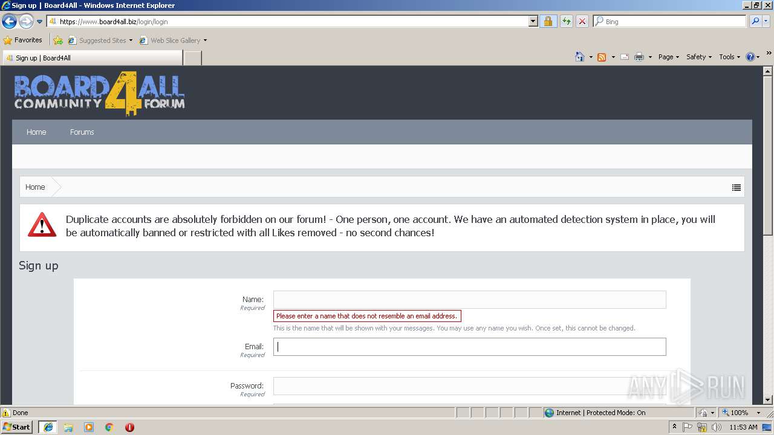Click the address bar URL field
Viewport: 774px width, 435px height.
tap(288, 22)
